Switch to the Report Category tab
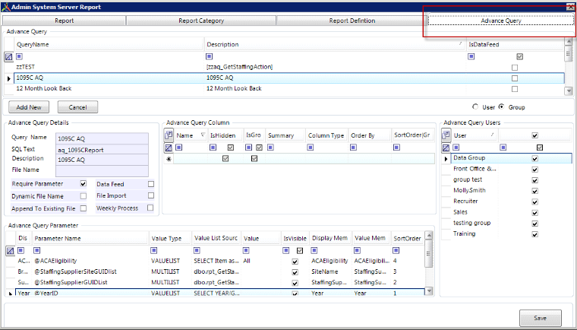577x330 pixels. coord(201,21)
